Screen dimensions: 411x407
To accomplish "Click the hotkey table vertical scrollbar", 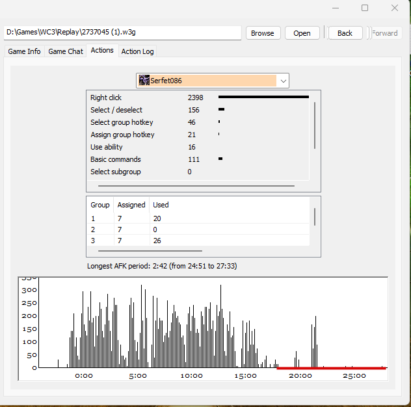I will coord(315,217).
